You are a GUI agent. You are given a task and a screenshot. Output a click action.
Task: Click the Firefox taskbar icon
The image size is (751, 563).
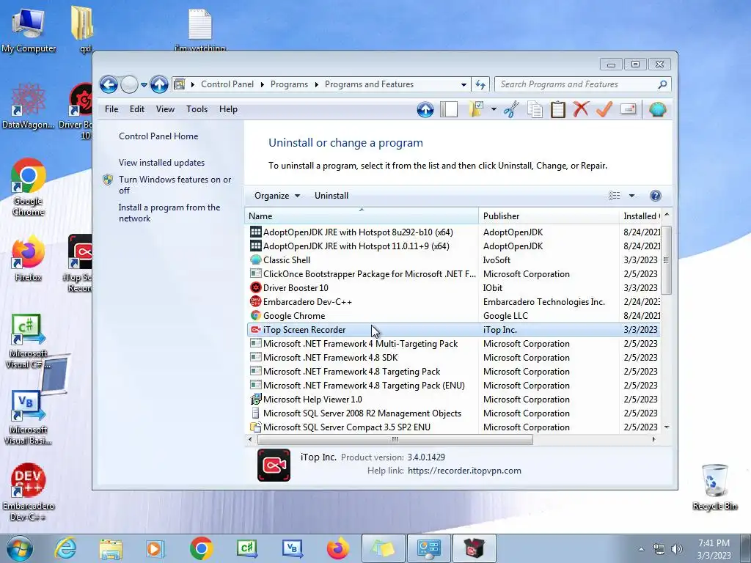point(337,548)
